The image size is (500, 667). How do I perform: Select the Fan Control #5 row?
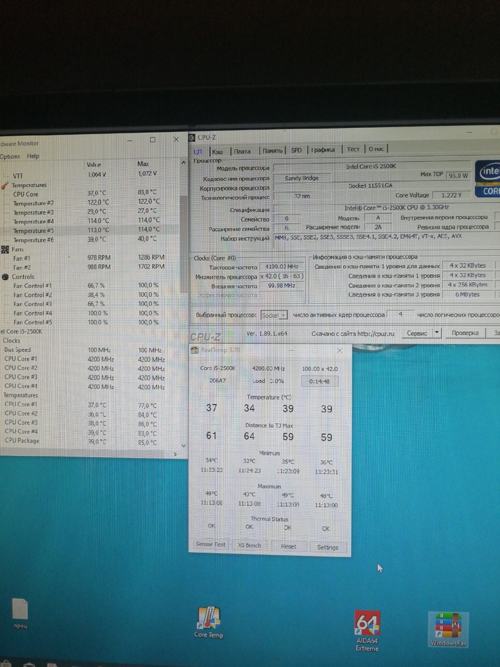[x=90, y=322]
